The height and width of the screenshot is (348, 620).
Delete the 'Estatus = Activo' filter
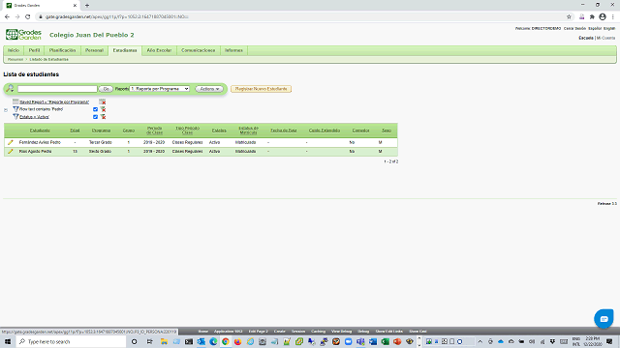(103, 117)
